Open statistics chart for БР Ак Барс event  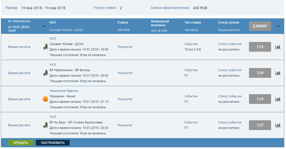(278, 125)
